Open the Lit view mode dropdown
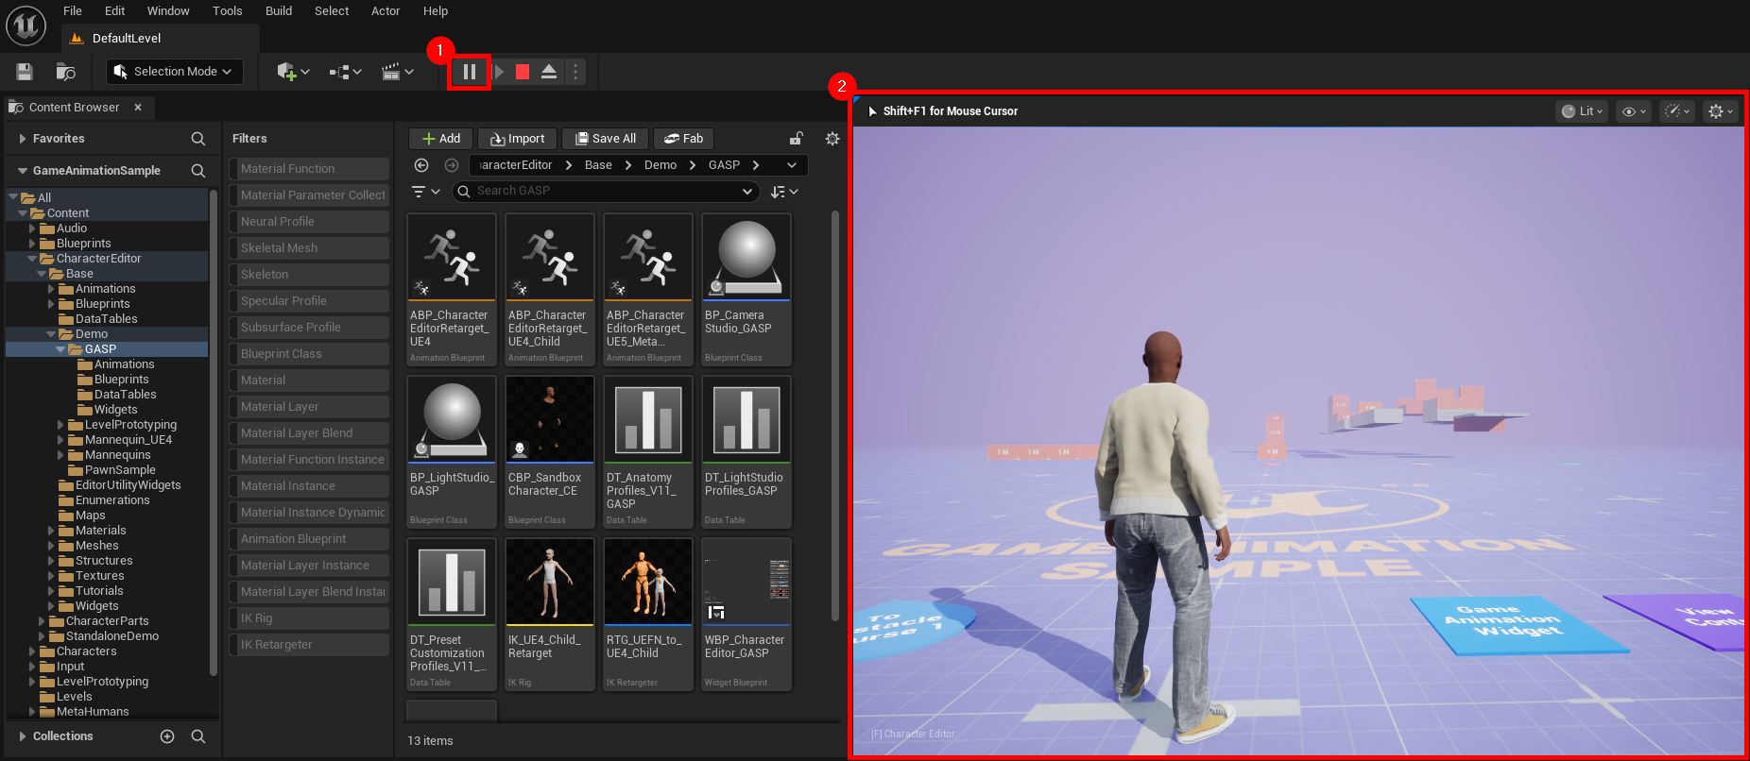1750x761 pixels. coord(1581,111)
